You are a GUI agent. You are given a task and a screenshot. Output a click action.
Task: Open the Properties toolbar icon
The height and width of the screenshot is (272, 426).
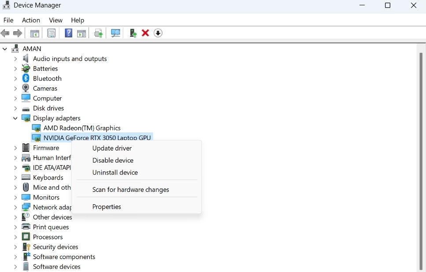click(x=52, y=33)
